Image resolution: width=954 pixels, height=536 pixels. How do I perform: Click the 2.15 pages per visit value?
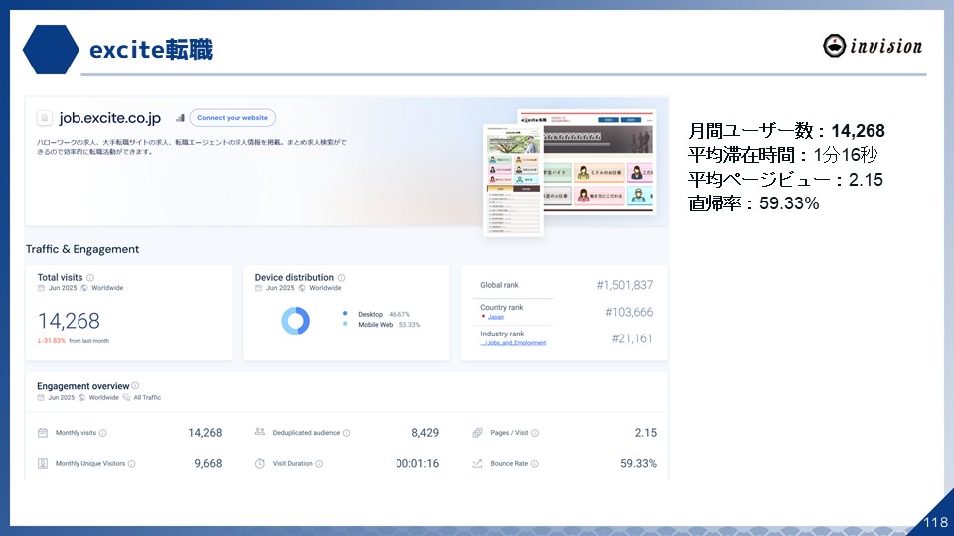646,433
